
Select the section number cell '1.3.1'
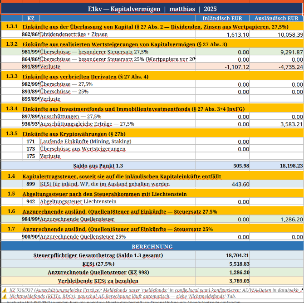[12, 26]
